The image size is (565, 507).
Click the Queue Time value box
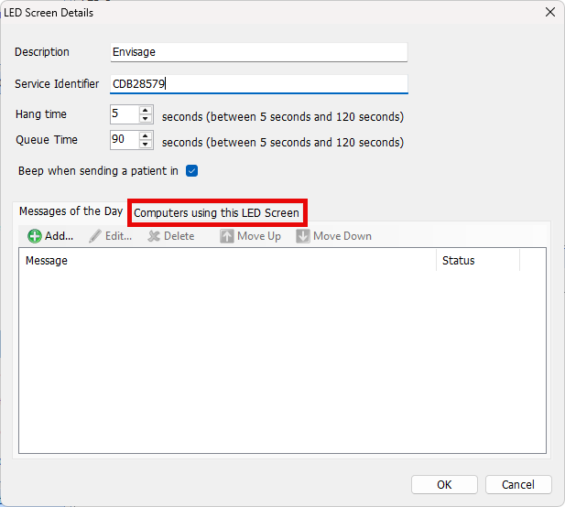[x=123, y=140]
